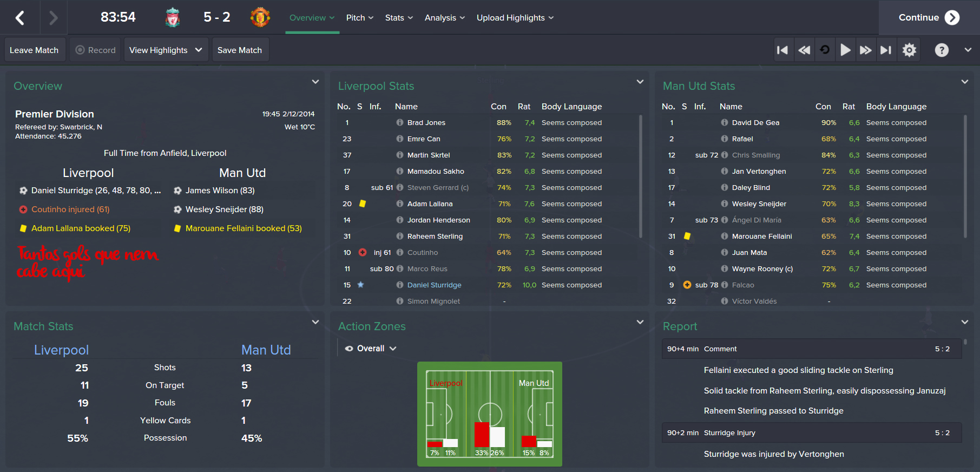Screen dimensions: 980x472
Task: Open match settings gear icon
Action: [x=909, y=50]
